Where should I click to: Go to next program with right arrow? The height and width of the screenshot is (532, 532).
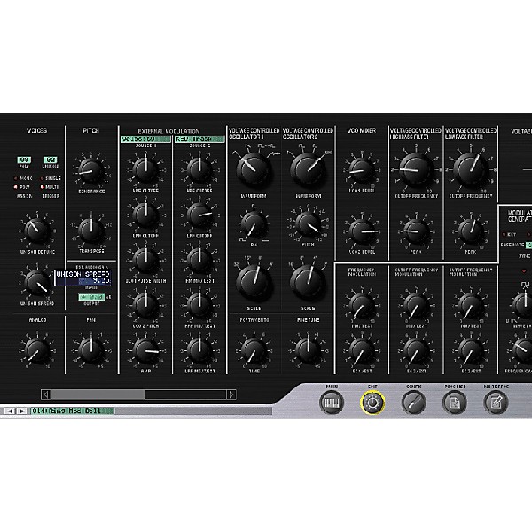(x=21, y=411)
